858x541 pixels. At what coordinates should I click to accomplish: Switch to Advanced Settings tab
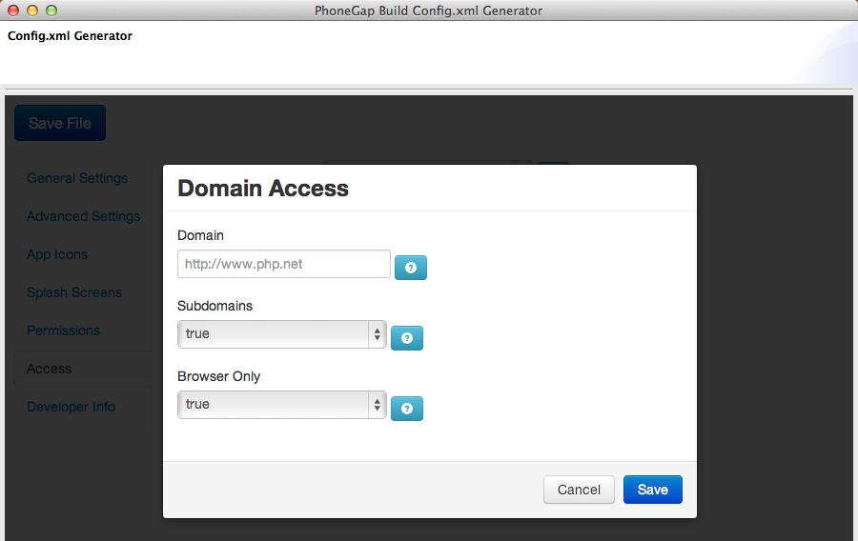tap(83, 216)
